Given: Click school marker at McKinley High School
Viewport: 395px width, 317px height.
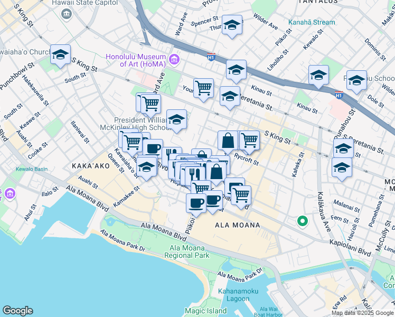Looking at the screenshot, I should tap(176, 122).
